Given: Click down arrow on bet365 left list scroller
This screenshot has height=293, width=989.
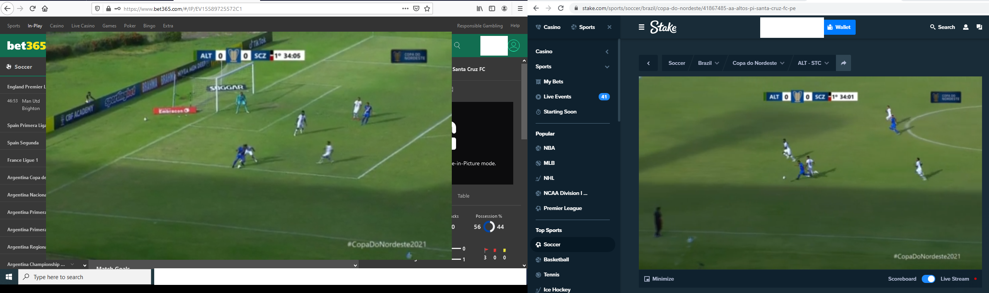Looking at the screenshot, I should point(85,265).
